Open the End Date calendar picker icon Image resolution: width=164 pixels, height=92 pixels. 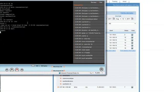pos(132,19)
